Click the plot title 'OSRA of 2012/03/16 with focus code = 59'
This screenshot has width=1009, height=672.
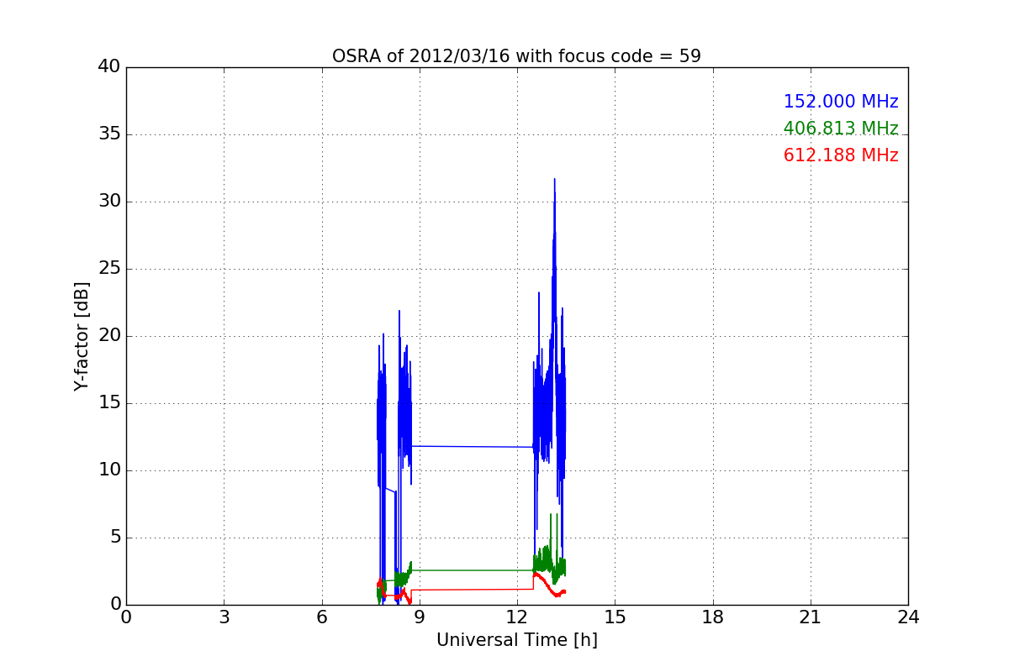click(516, 56)
